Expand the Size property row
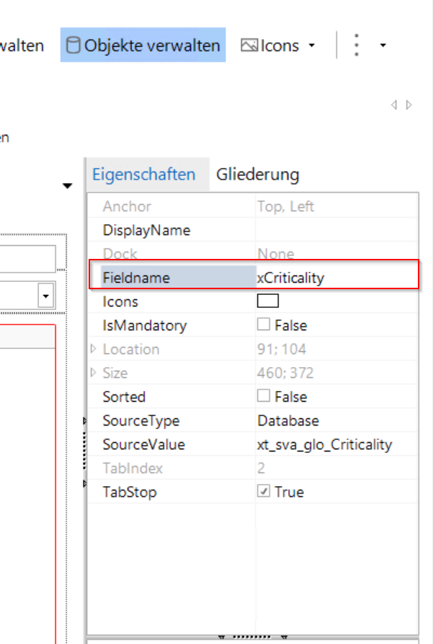 pos(93,373)
